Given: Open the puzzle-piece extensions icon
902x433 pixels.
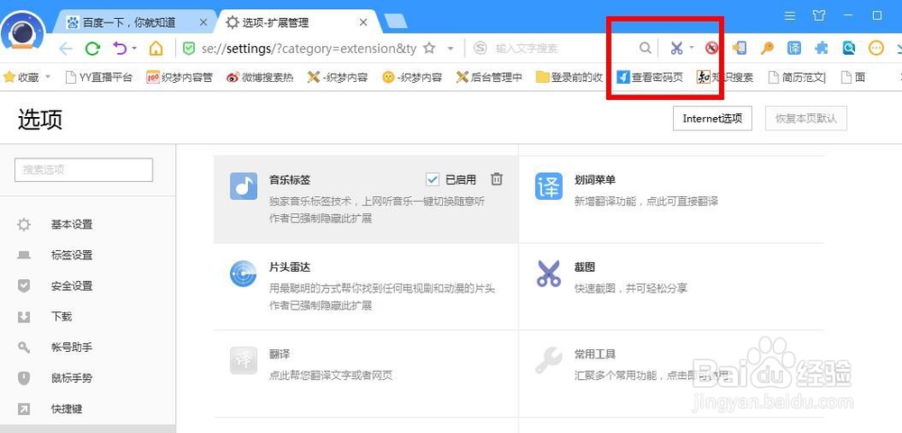Looking at the screenshot, I should pyautogui.click(x=822, y=49).
